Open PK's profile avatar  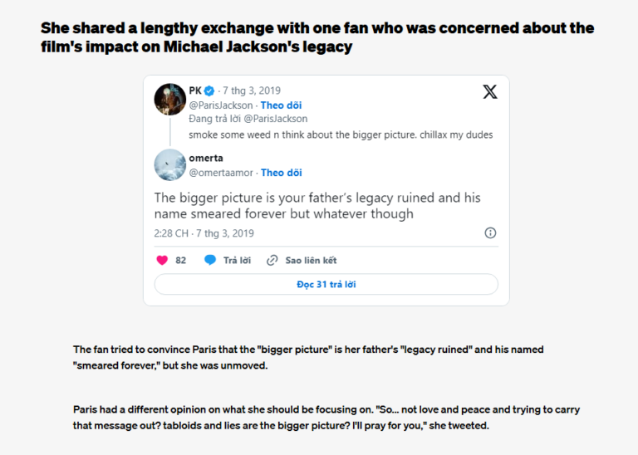(170, 99)
